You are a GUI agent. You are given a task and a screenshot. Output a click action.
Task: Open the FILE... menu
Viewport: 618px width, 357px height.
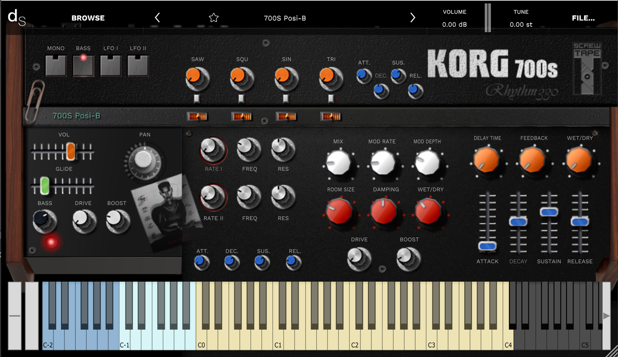tap(583, 18)
